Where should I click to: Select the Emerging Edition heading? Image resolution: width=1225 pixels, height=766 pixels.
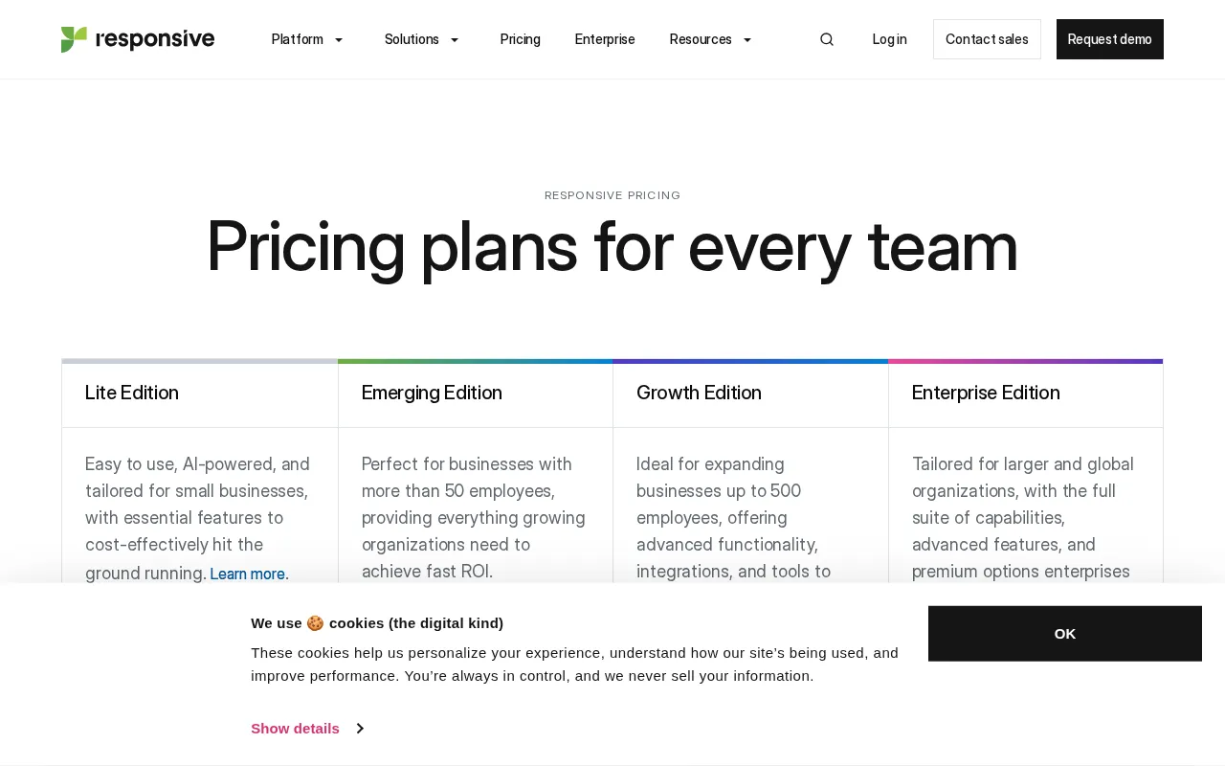432,393
